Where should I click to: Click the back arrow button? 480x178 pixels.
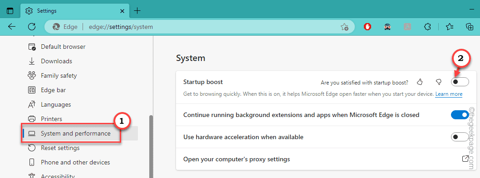(12, 27)
